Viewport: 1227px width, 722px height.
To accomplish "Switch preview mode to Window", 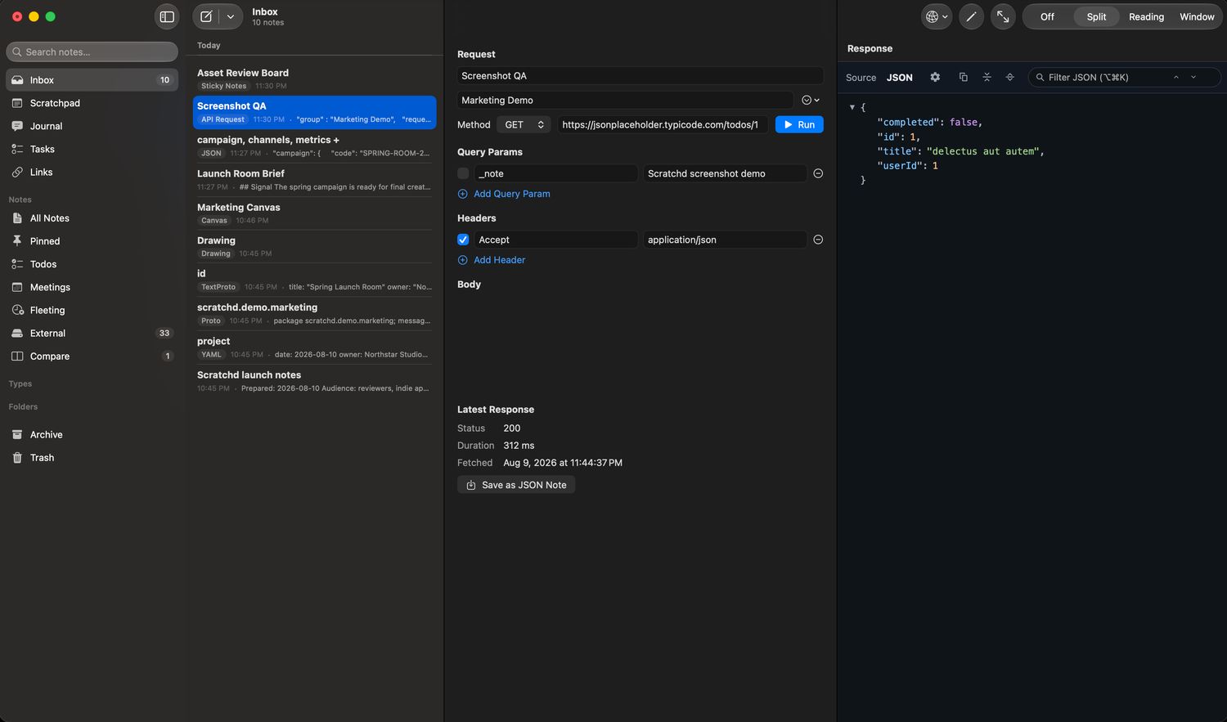I will pyautogui.click(x=1197, y=16).
